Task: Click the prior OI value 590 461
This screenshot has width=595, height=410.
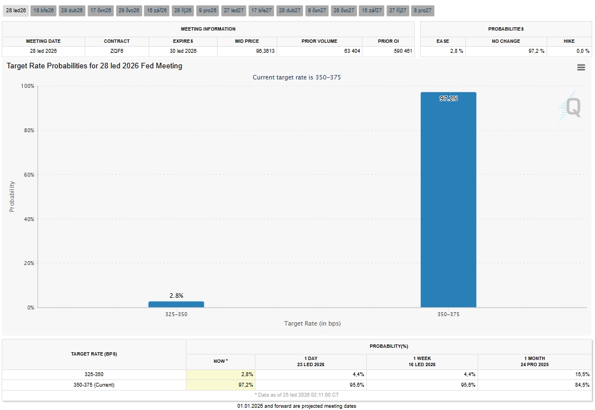Action: click(402, 51)
